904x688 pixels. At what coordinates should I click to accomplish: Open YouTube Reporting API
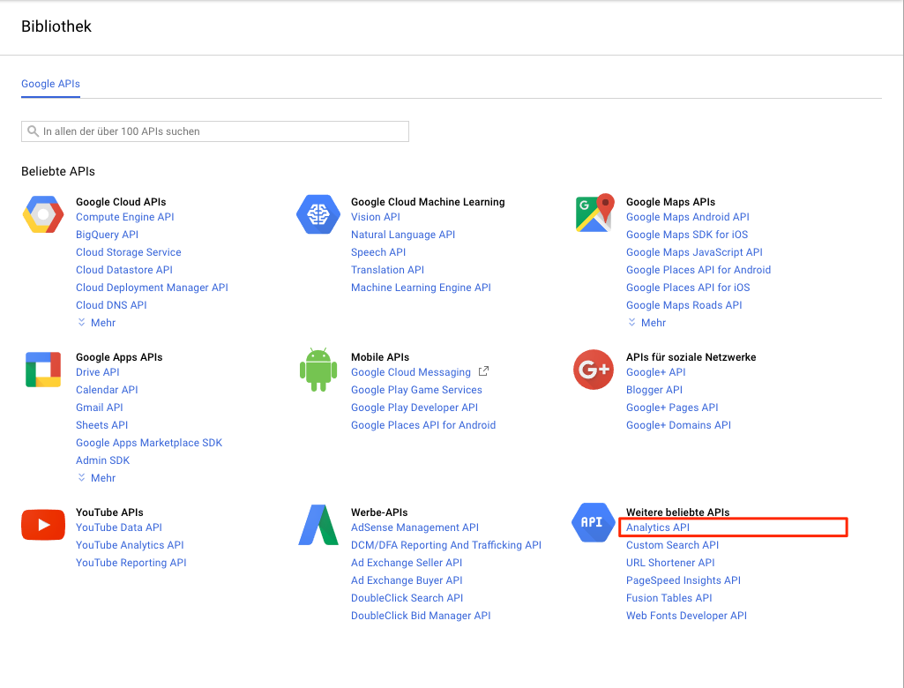coord(131,562)
